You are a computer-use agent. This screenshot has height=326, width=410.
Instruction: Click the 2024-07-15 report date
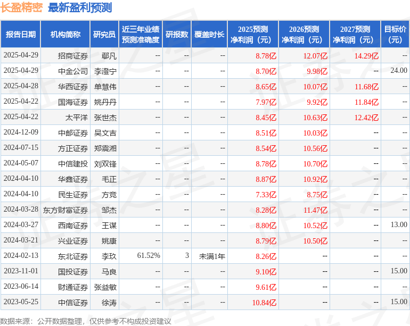21,147
